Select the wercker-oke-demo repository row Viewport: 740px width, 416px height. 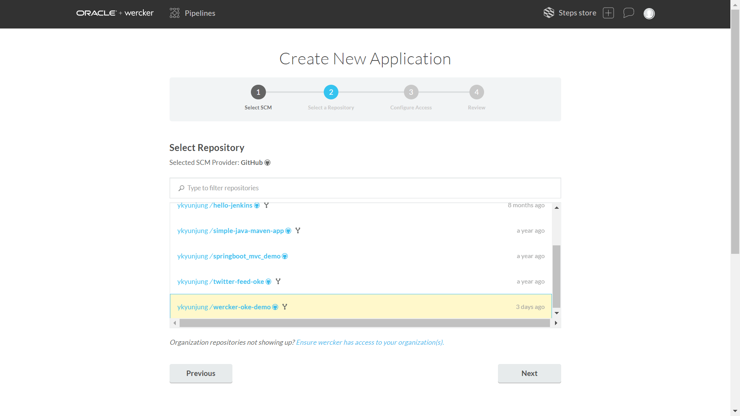coord(360,307)
